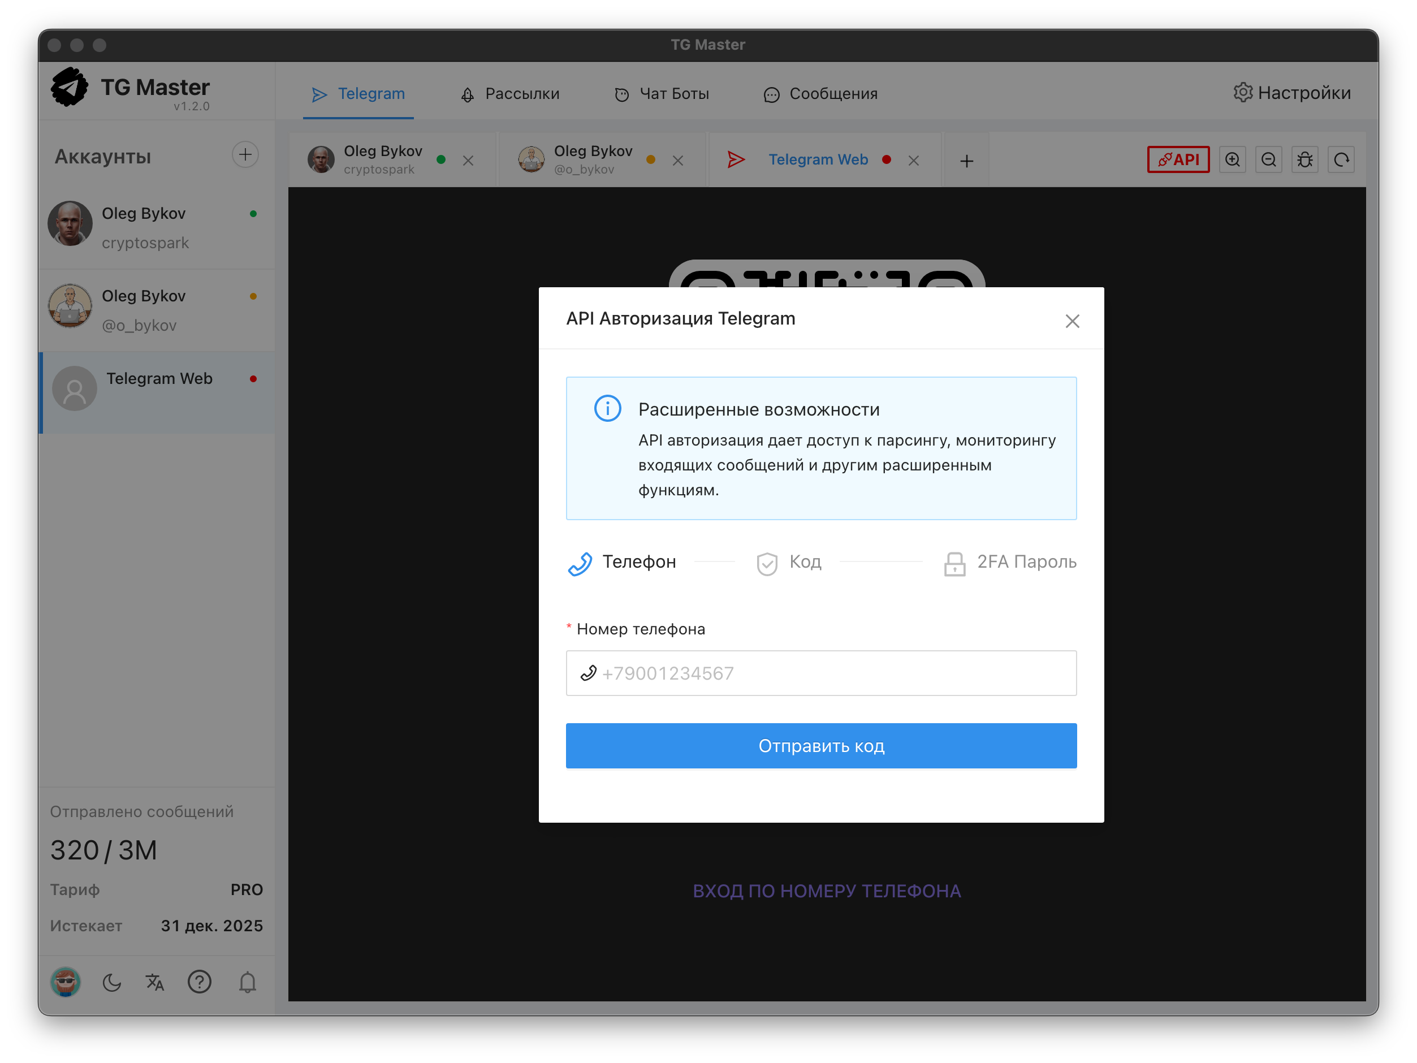Click the zoom out magnifier icon
1417x1063 pixels.
pyautogui.click(x=1268, y=159)
